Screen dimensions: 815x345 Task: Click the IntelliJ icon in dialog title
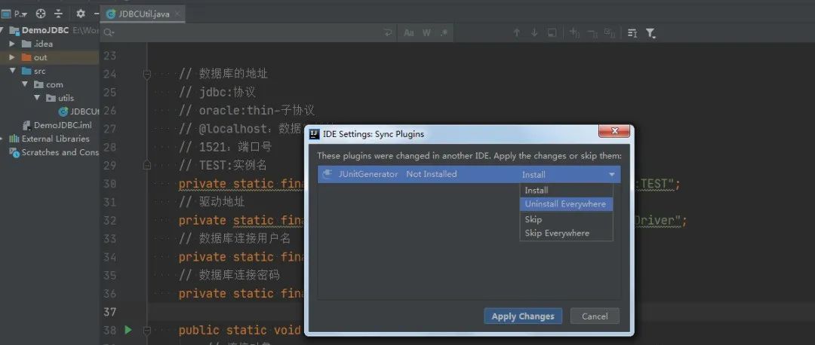pos(314,134)
